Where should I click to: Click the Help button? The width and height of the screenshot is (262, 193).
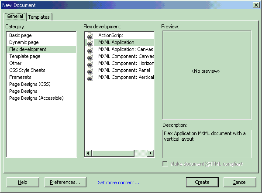pos(23,182)
